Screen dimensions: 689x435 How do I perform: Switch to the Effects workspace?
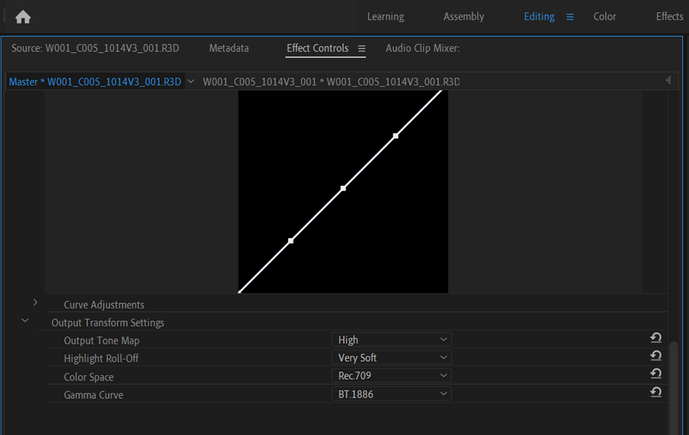click(x=669, y=16)
